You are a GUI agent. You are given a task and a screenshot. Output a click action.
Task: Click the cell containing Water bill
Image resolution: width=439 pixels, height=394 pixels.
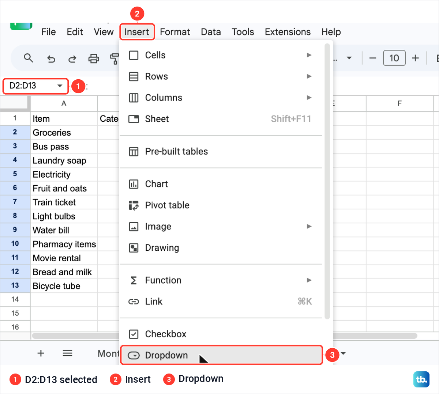pyautogui.click(x=64, y=230)
